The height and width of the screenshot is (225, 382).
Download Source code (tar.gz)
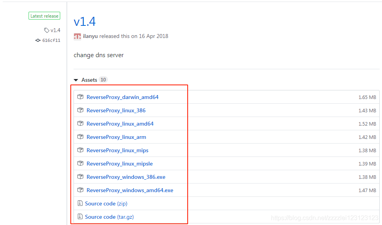pyautogui.click(x=109, y=217)
